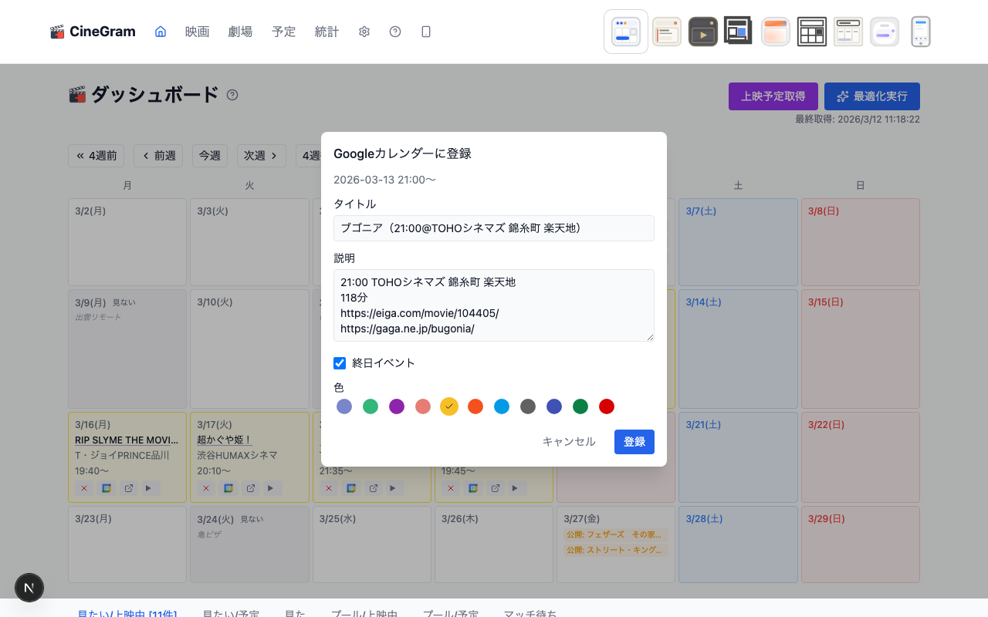Click the red X on the 超かぐや姫！ entry

pos(205,487)
